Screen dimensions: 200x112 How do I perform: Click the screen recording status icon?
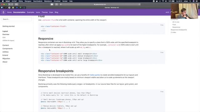[x=154, y=1]
